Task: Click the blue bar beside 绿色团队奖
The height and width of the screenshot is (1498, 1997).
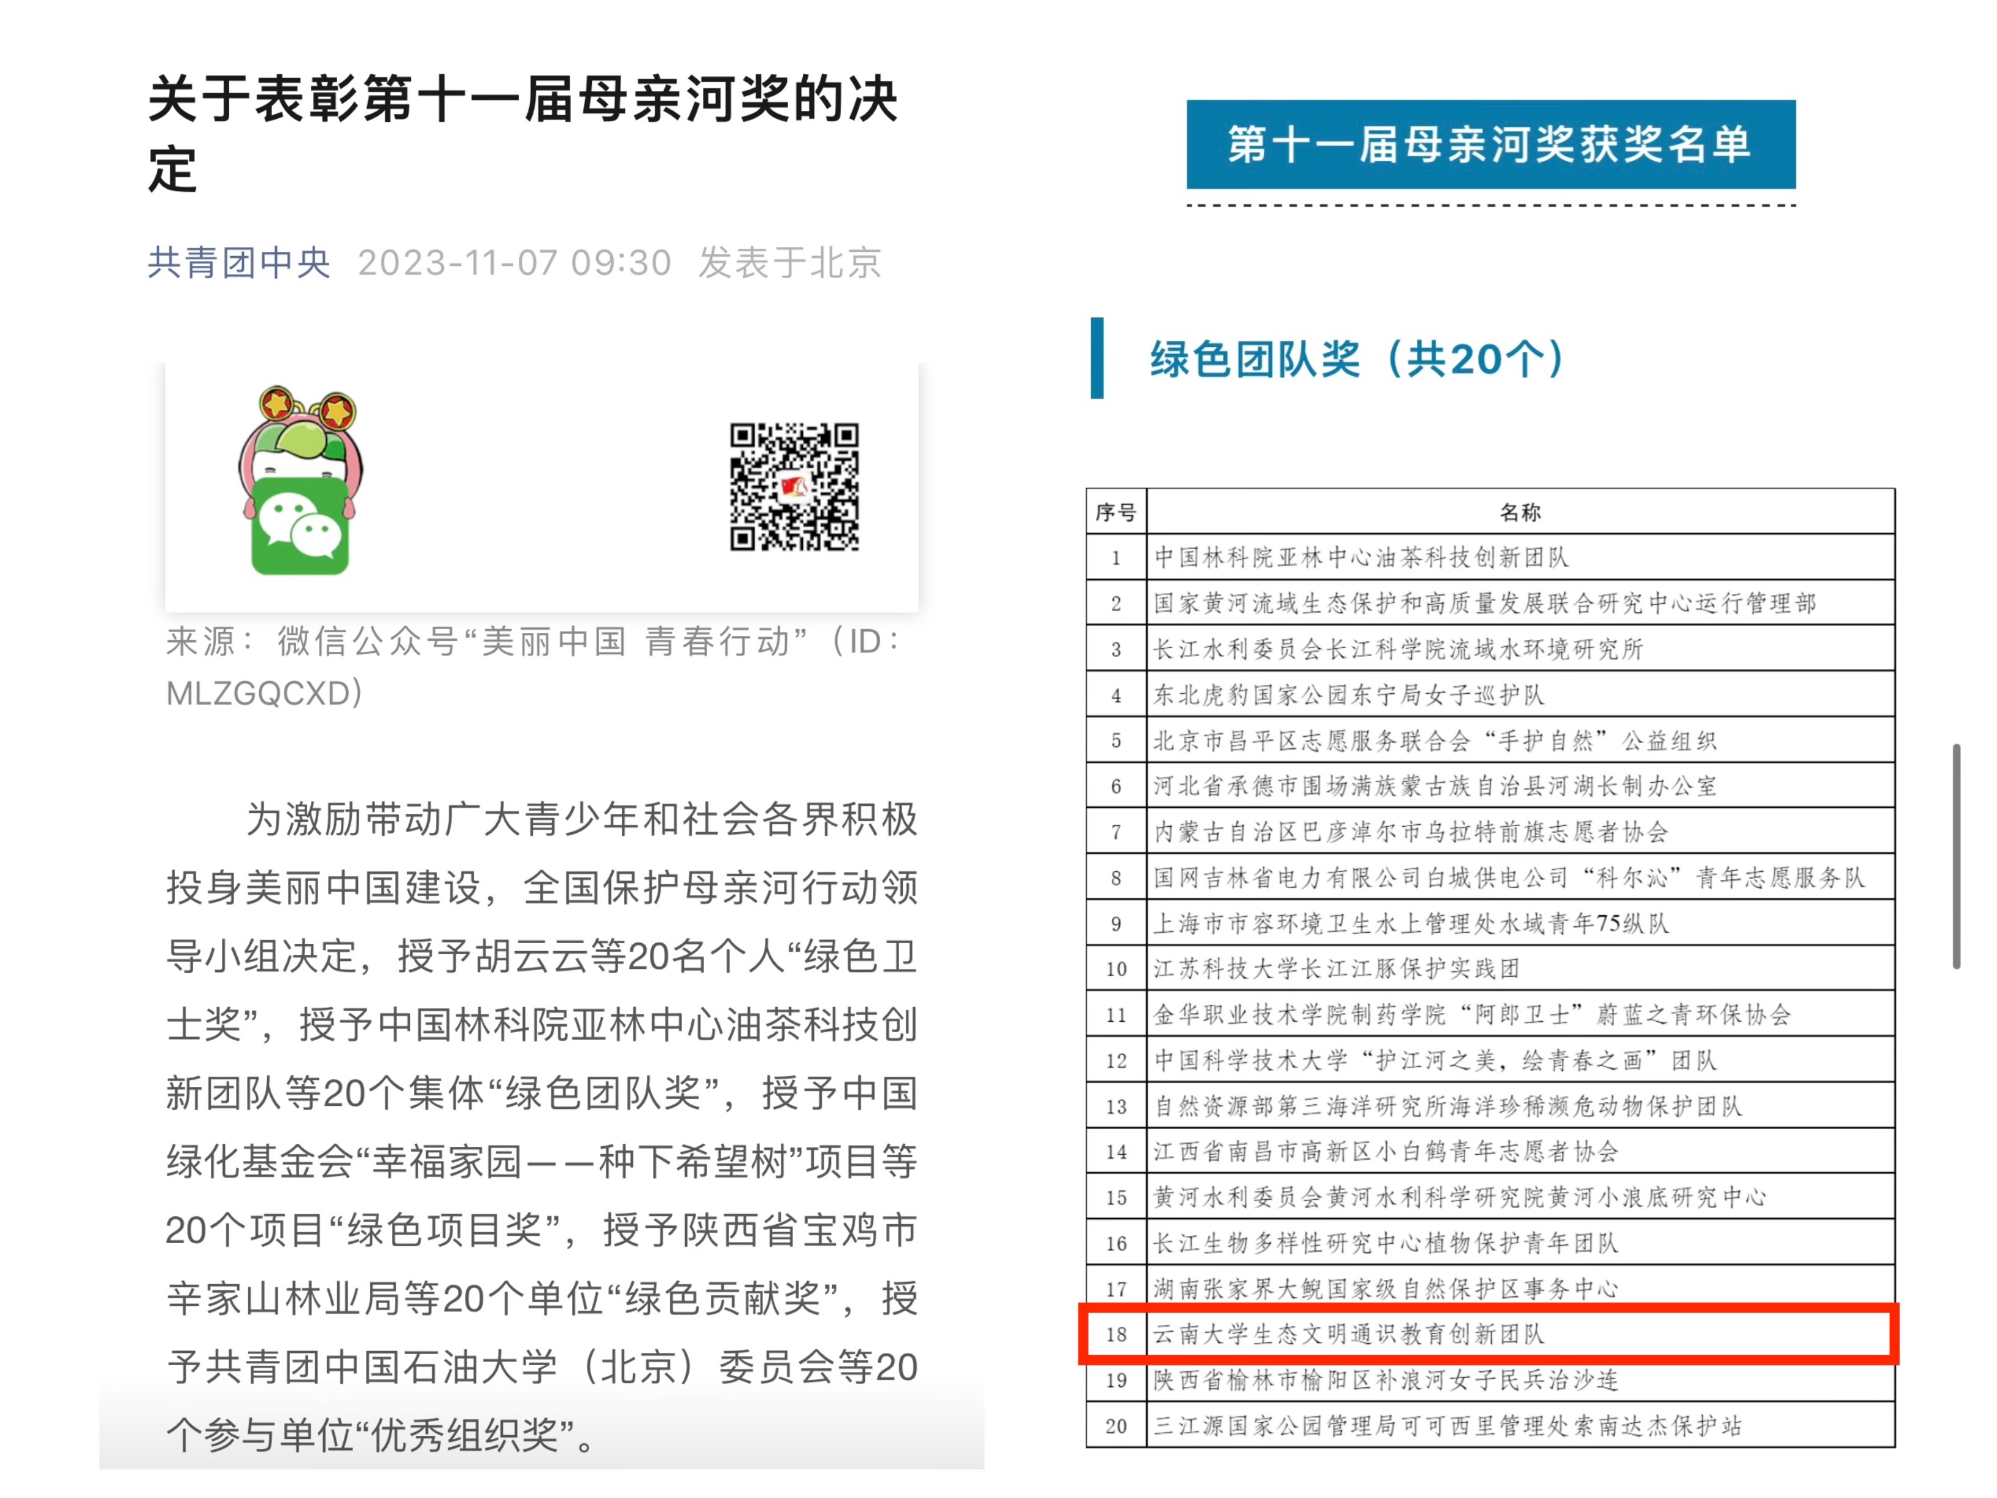Action: point(1097,357)
